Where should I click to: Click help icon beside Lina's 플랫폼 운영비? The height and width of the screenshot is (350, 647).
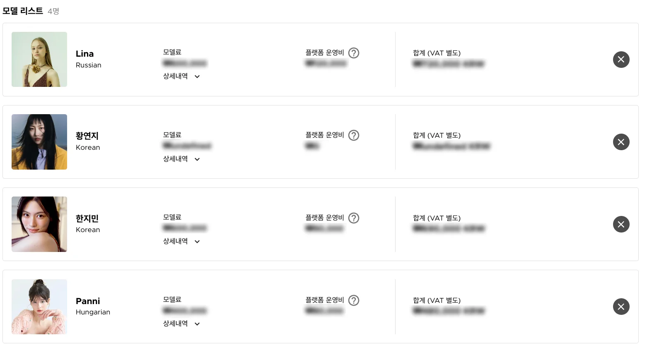point(354,53)
